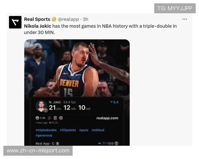Select the #tripledouble hashtag

(46, 130)
